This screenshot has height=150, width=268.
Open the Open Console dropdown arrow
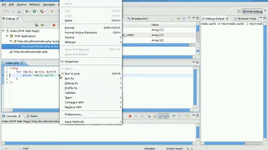click(x=189, y=116)
